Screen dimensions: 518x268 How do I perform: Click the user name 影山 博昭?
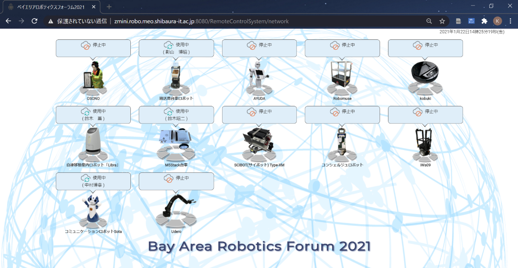[x=176, y=52]
